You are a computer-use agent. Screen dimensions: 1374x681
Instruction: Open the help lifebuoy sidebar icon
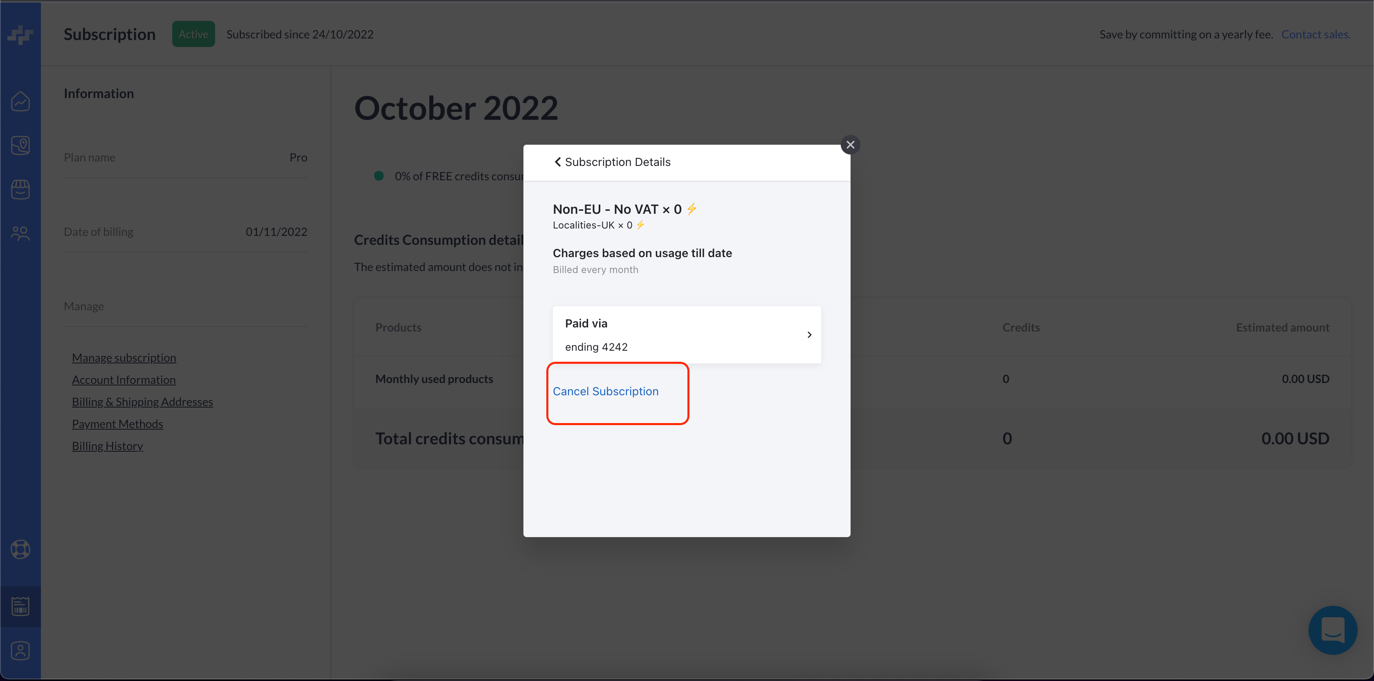coord(20,549)
